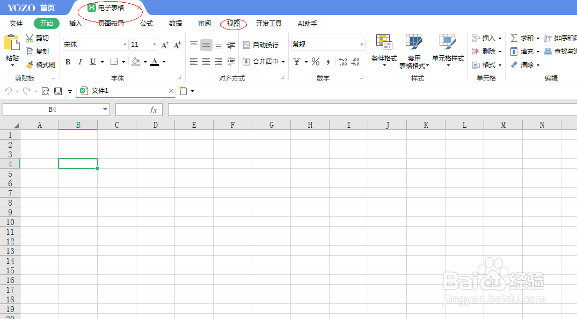Click the Paste clipboard icon
Screen dimensions: 577x319
click(x=12, y=42)
